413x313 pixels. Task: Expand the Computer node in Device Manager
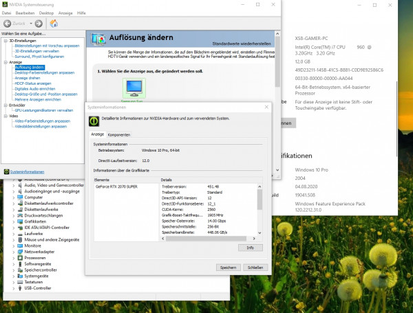point(14,197)
